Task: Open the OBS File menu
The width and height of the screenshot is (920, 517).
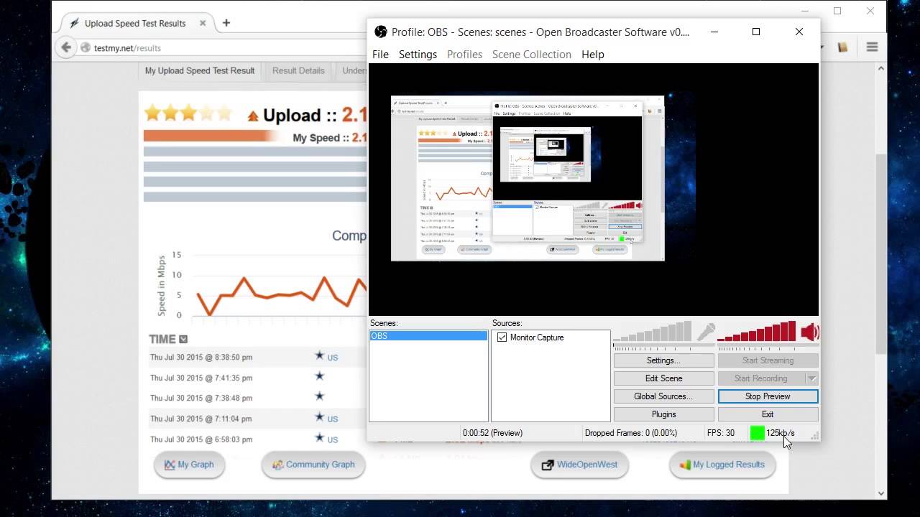Action: tap(380, 55)
